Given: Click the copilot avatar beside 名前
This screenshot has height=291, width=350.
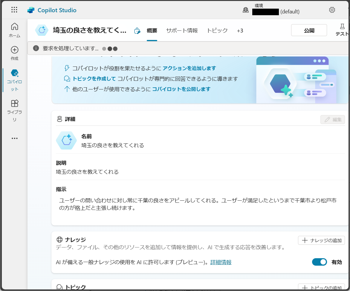Looking at the screenshot, I should point(66,140).
